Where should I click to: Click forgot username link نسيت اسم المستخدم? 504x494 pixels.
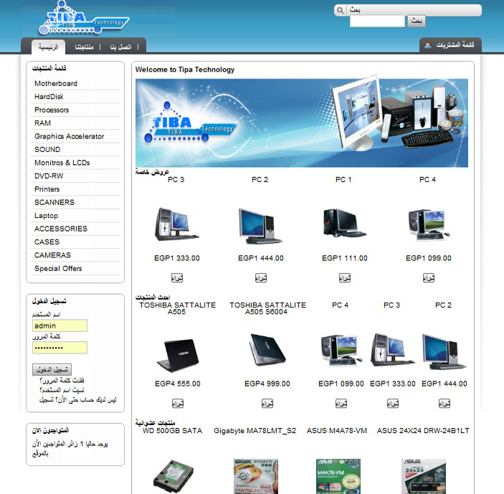pos(62,390)
